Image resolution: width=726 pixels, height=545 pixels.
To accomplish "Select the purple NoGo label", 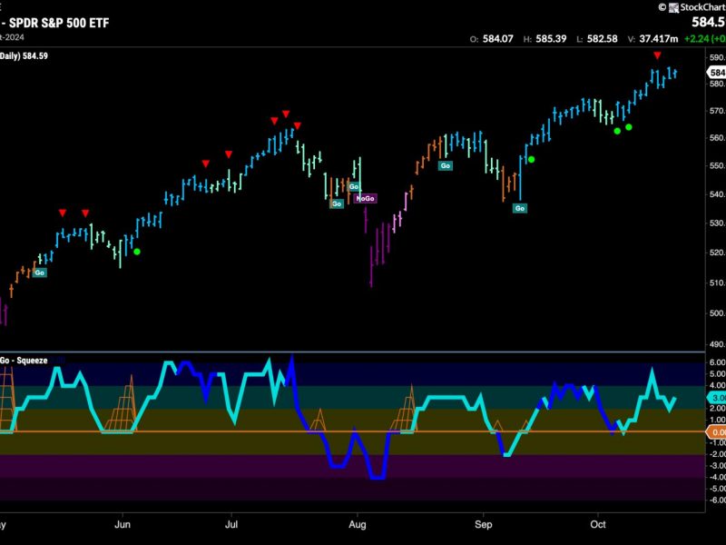I will [x=366, y=198].
